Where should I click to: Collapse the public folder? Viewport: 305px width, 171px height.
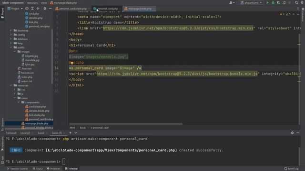tap(11, 47)
